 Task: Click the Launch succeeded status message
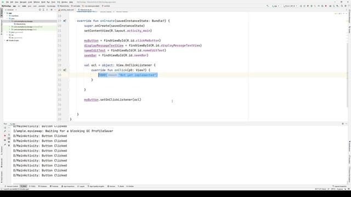click(x=16, y=189)
